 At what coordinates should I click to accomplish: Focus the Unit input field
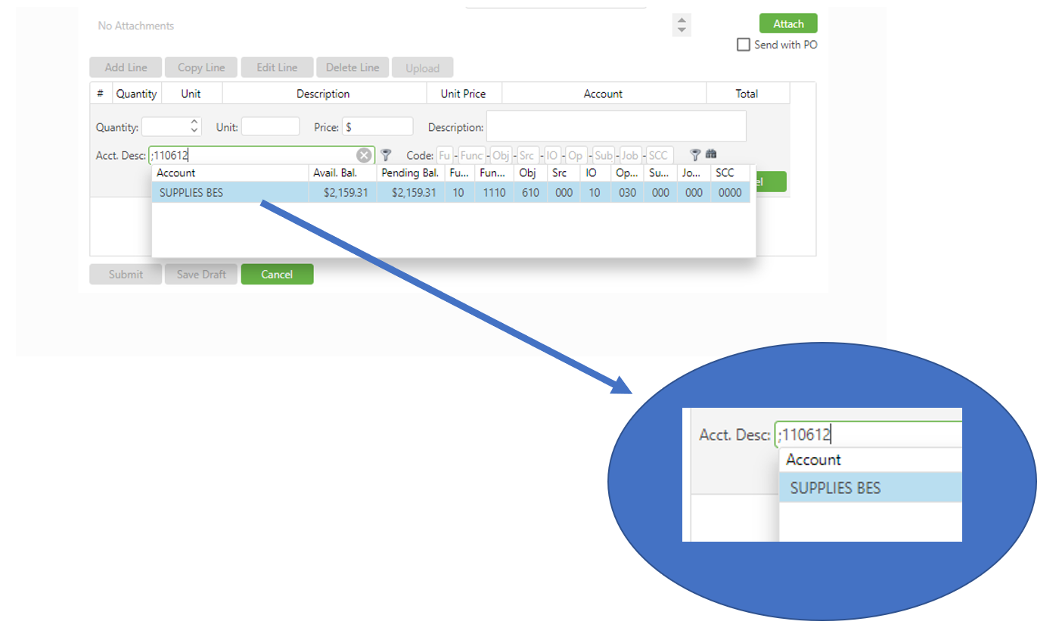tap(270, 127)
